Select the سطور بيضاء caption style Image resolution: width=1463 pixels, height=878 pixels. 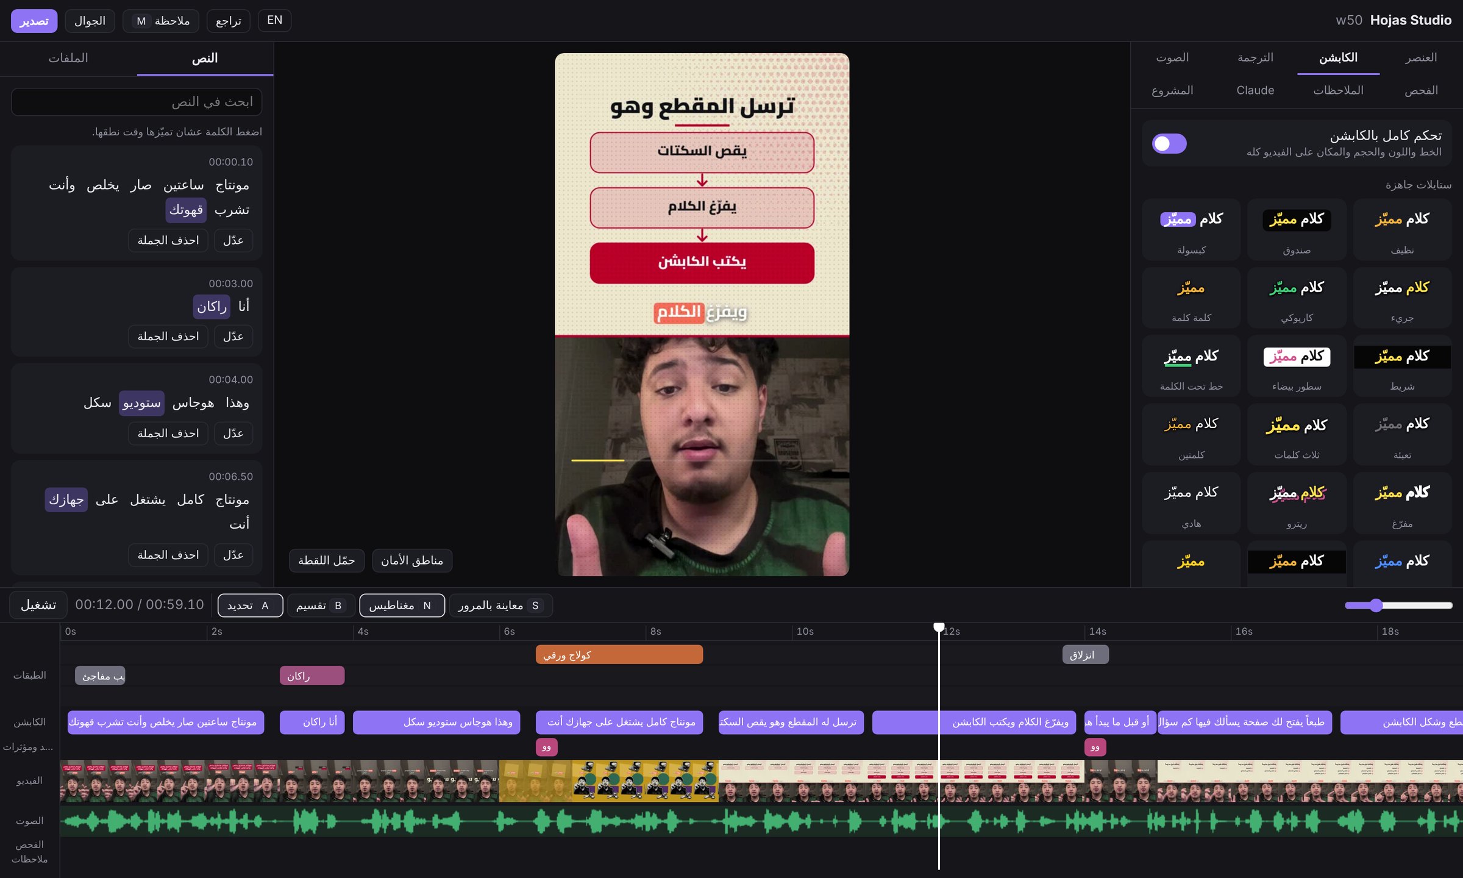point(1297,367)
